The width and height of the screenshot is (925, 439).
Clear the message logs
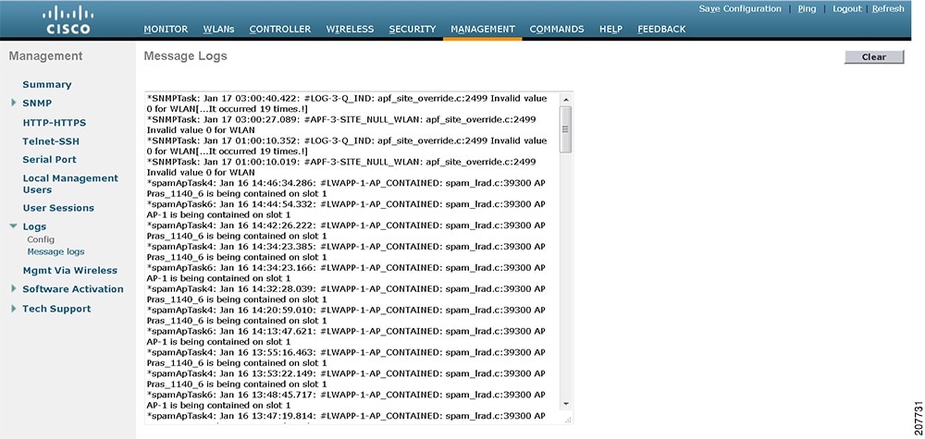tap(874, 57)
